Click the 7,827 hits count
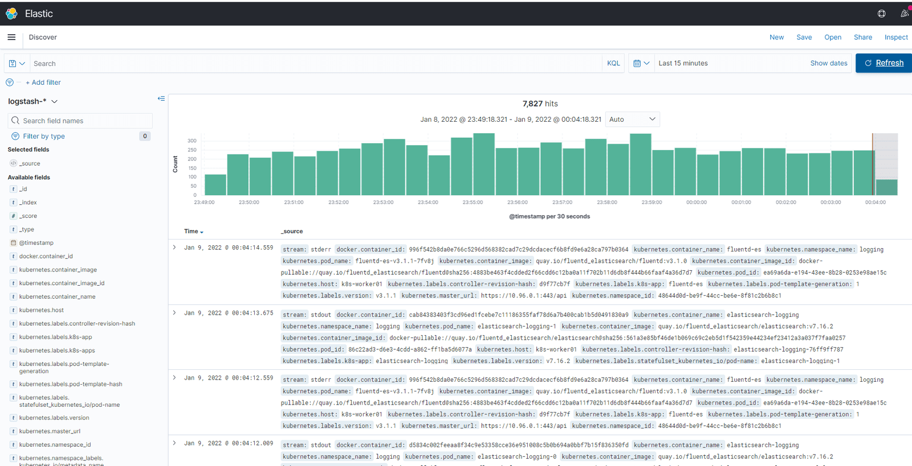This screenshot has width=912, height=466. click(x=540, y=104)
